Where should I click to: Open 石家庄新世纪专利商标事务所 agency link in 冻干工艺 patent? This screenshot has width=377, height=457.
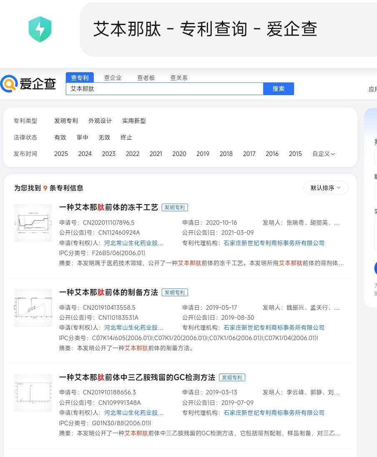pos(274,243)
